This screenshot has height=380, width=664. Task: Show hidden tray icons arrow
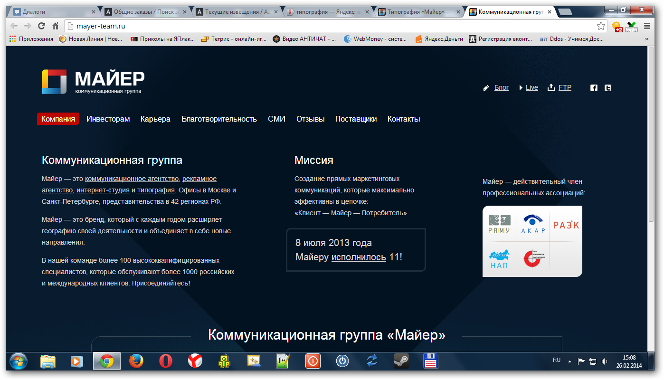(x=569, y=361)
